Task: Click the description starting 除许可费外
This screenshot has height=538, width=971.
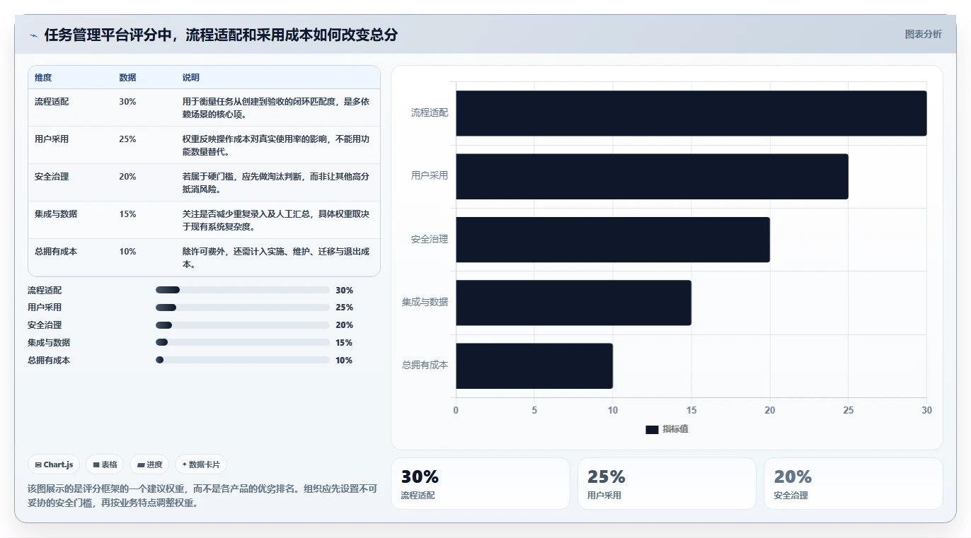Action: [276, 258]
